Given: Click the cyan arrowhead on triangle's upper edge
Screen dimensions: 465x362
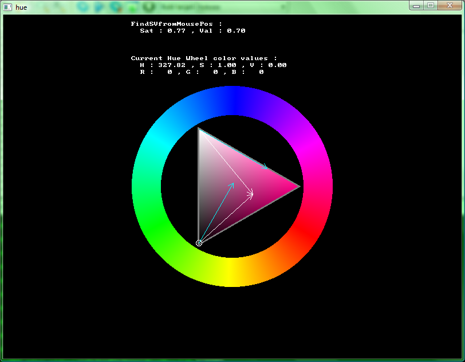Looking at the screenshot, I should (x=265, y=167).
